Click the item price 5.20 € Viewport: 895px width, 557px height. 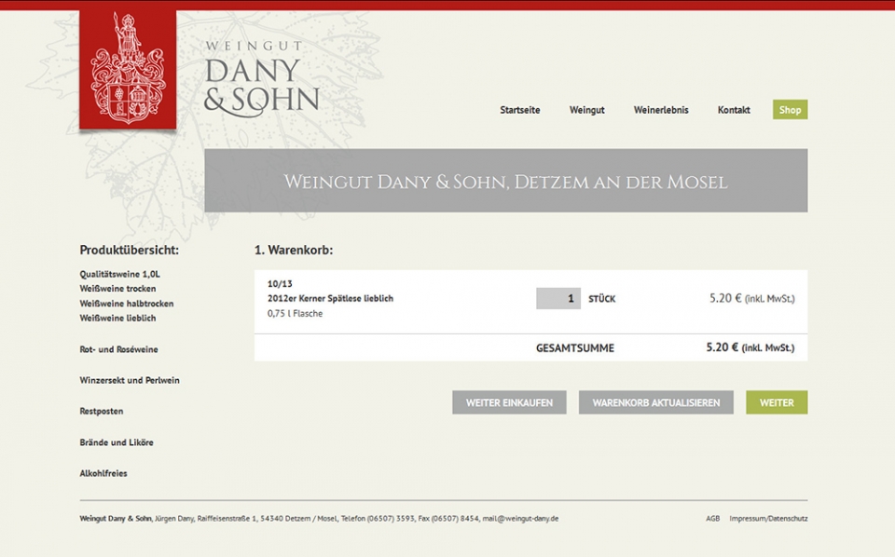[725, 298]
